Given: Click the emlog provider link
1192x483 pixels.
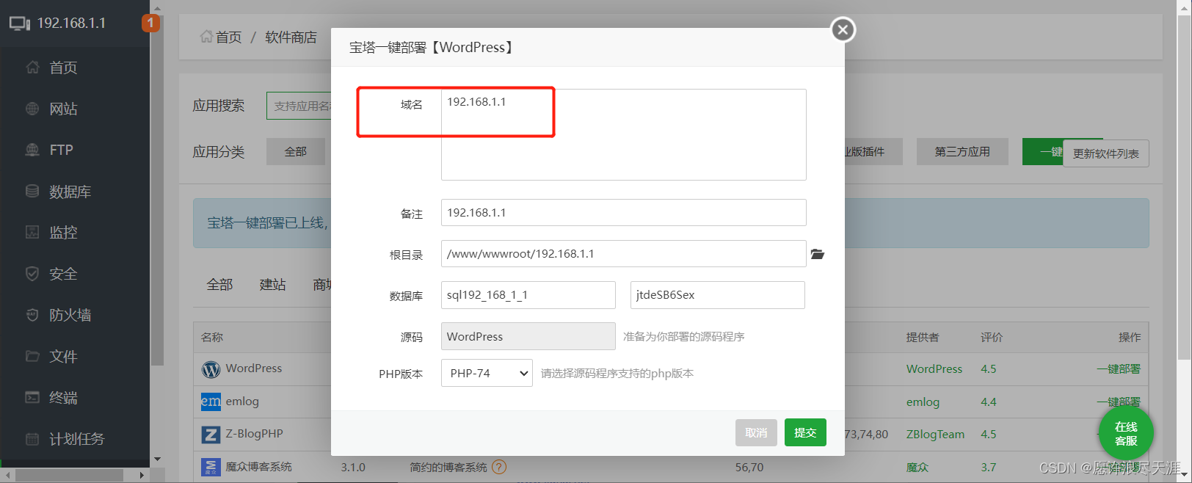Looking at the screenshot, I should tap(923, 402).
